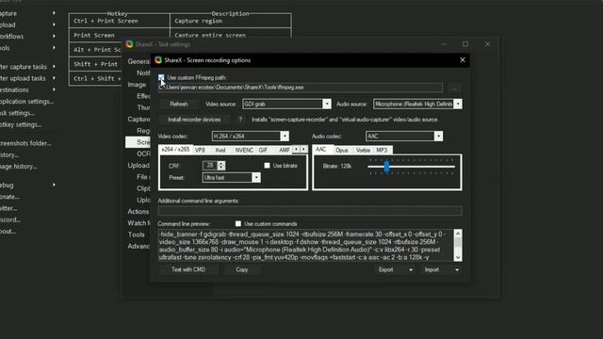This screenshot has height=339, width=603.
Task: Select the Vorbis audio tab
Action: 363,151
